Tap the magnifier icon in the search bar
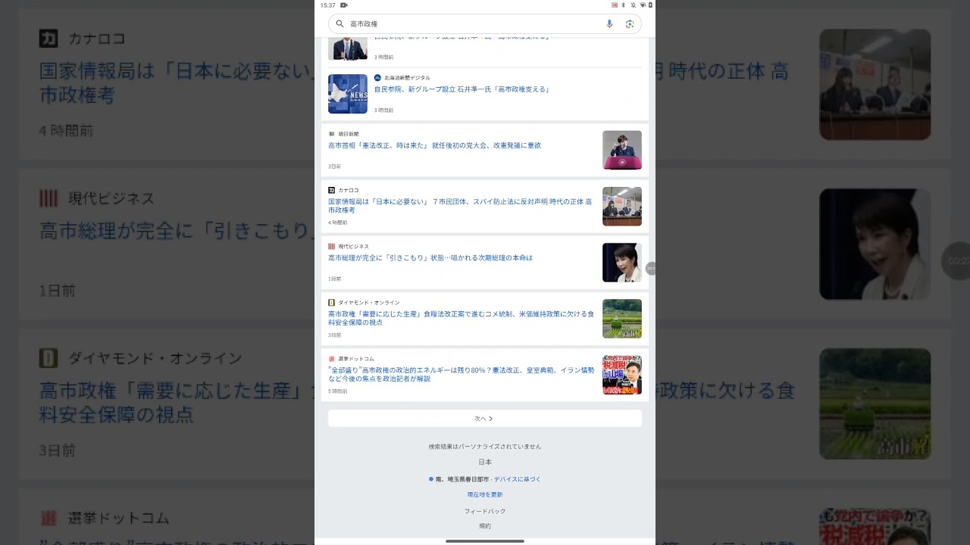 [x=339, y=24]
